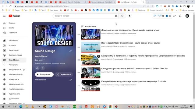Grab handle of SYLENTH 1 vibrato video
Image resolution: width=195 pixels, height=109 pixels.
click(79, 73)
